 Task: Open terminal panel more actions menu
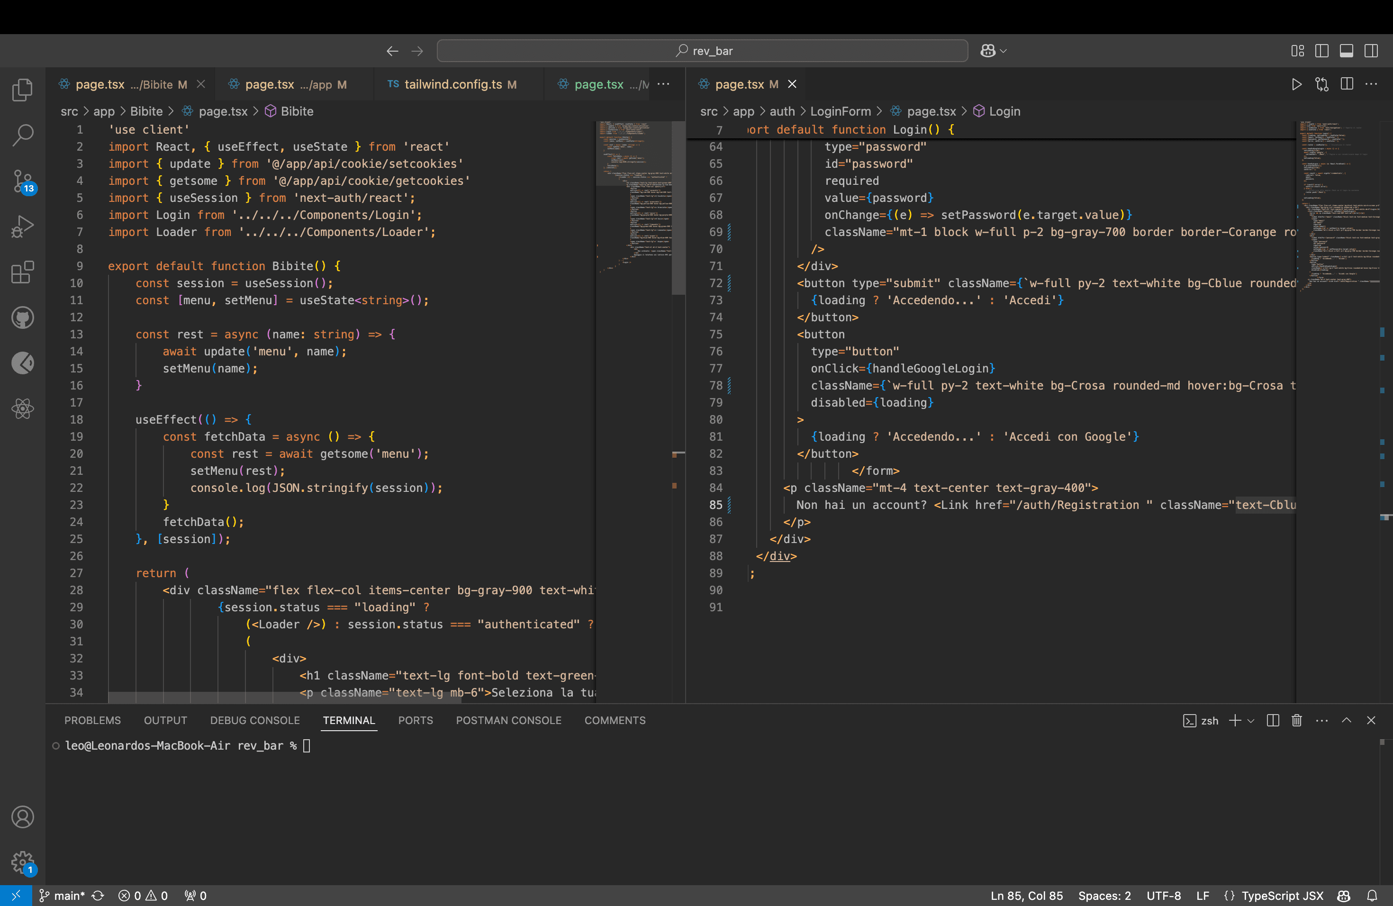(1321, 720)
